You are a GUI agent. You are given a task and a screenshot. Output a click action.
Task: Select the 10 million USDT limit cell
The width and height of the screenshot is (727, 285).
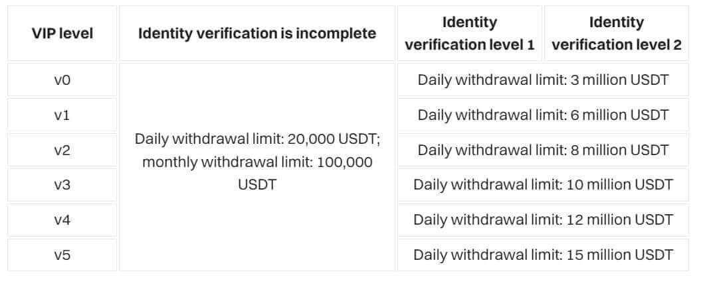click(x=543, y=185)
